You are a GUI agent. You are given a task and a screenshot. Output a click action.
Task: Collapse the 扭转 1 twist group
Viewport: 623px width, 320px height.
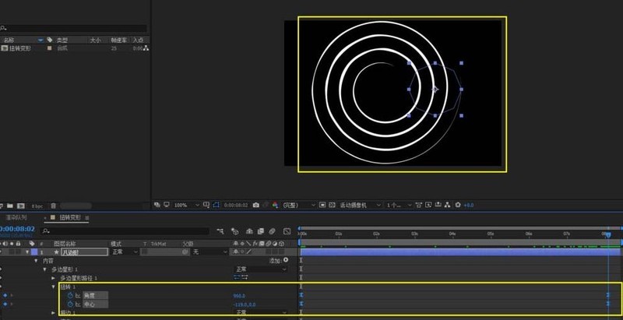[54, 287]
